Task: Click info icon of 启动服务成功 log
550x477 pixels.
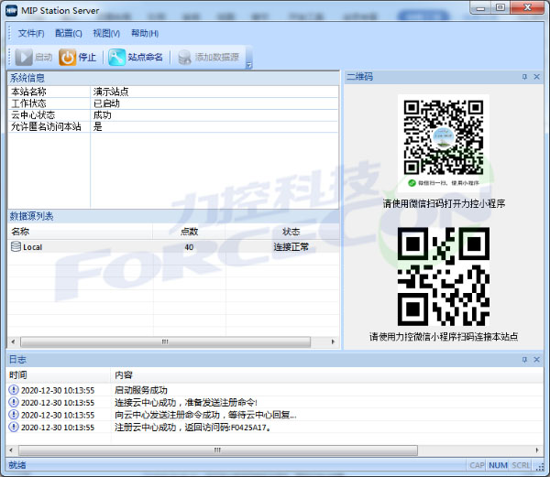Action: pos(14,390)
